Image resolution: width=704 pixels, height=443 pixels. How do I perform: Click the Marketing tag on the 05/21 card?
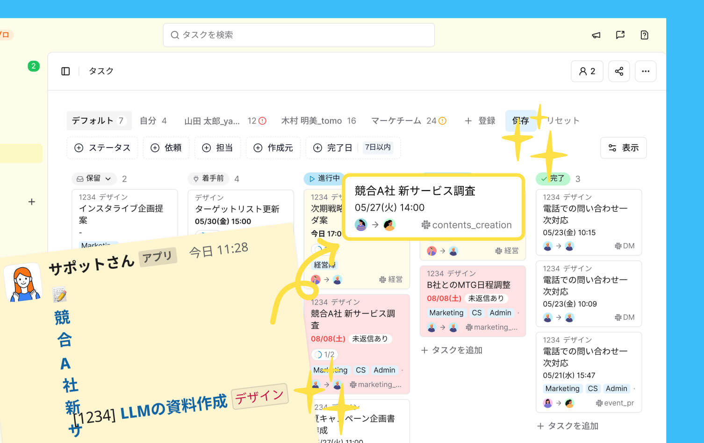click(562, 388)
